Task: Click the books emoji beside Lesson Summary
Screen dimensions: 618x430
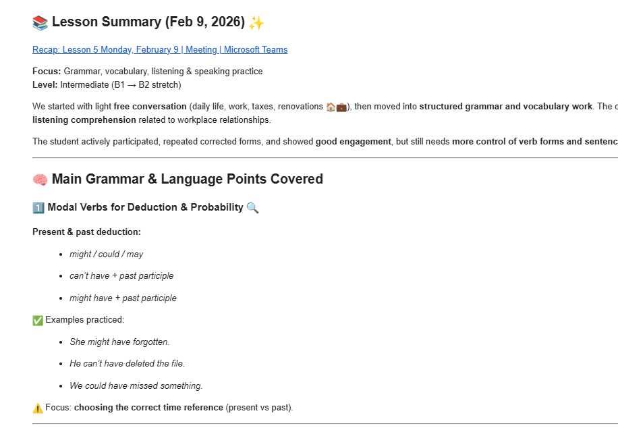Action: (x=40, y=23)
